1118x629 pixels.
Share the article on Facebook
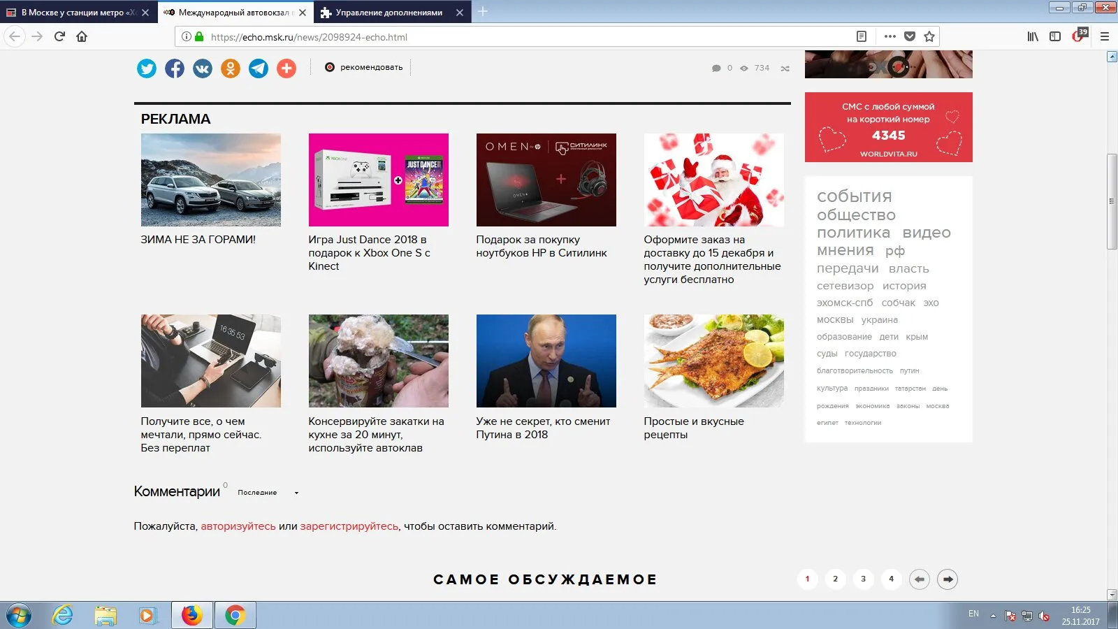click(x=175, y=68)
